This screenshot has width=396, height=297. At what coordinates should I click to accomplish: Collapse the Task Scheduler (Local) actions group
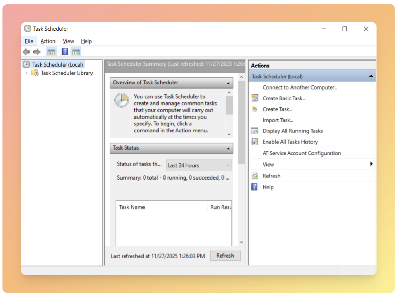pyautogui.click(x=371, y=76)
